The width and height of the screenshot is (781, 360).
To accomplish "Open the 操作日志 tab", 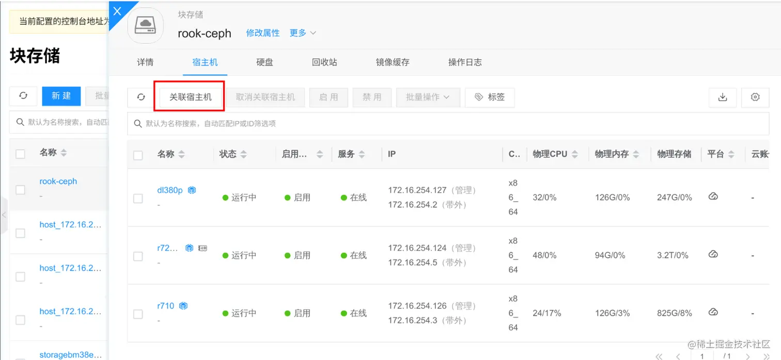I will 465,62.
